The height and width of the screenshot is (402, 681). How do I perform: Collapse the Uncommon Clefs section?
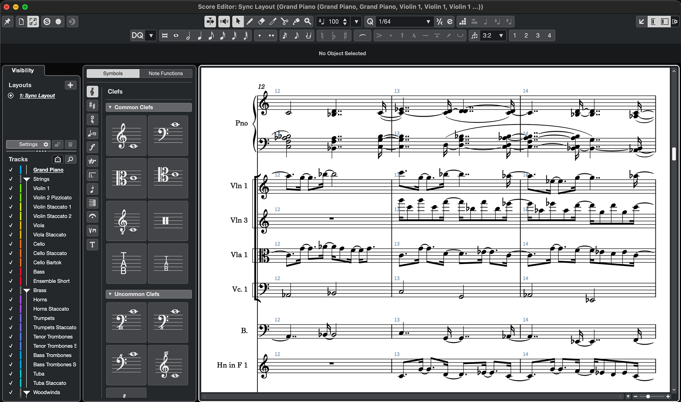point(110,294)
